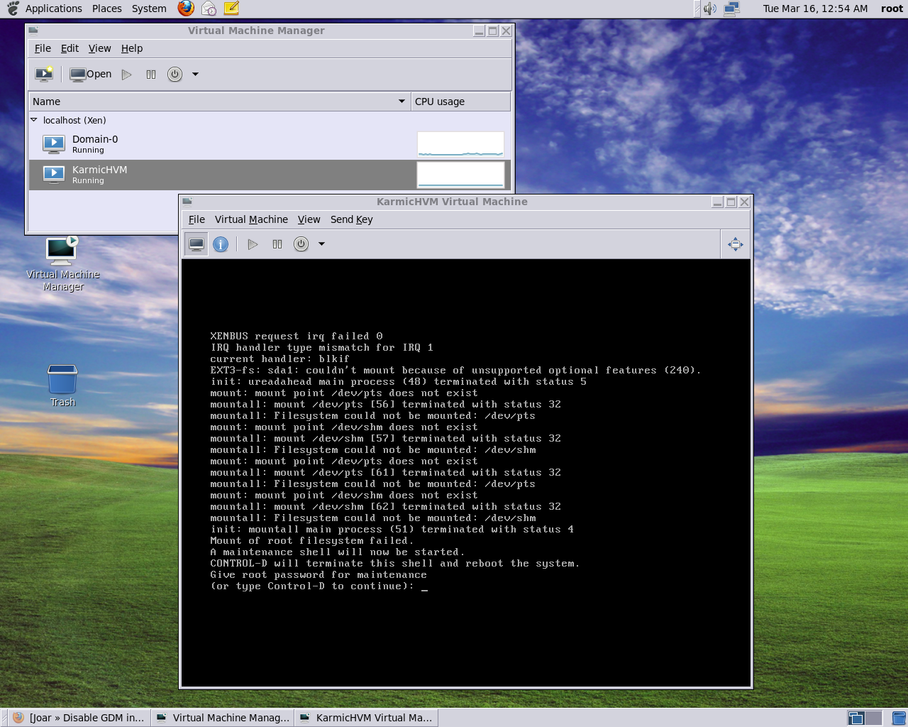Open the selected VM console
This screenshot has width=908, height=727.
[x=91, y=74]
